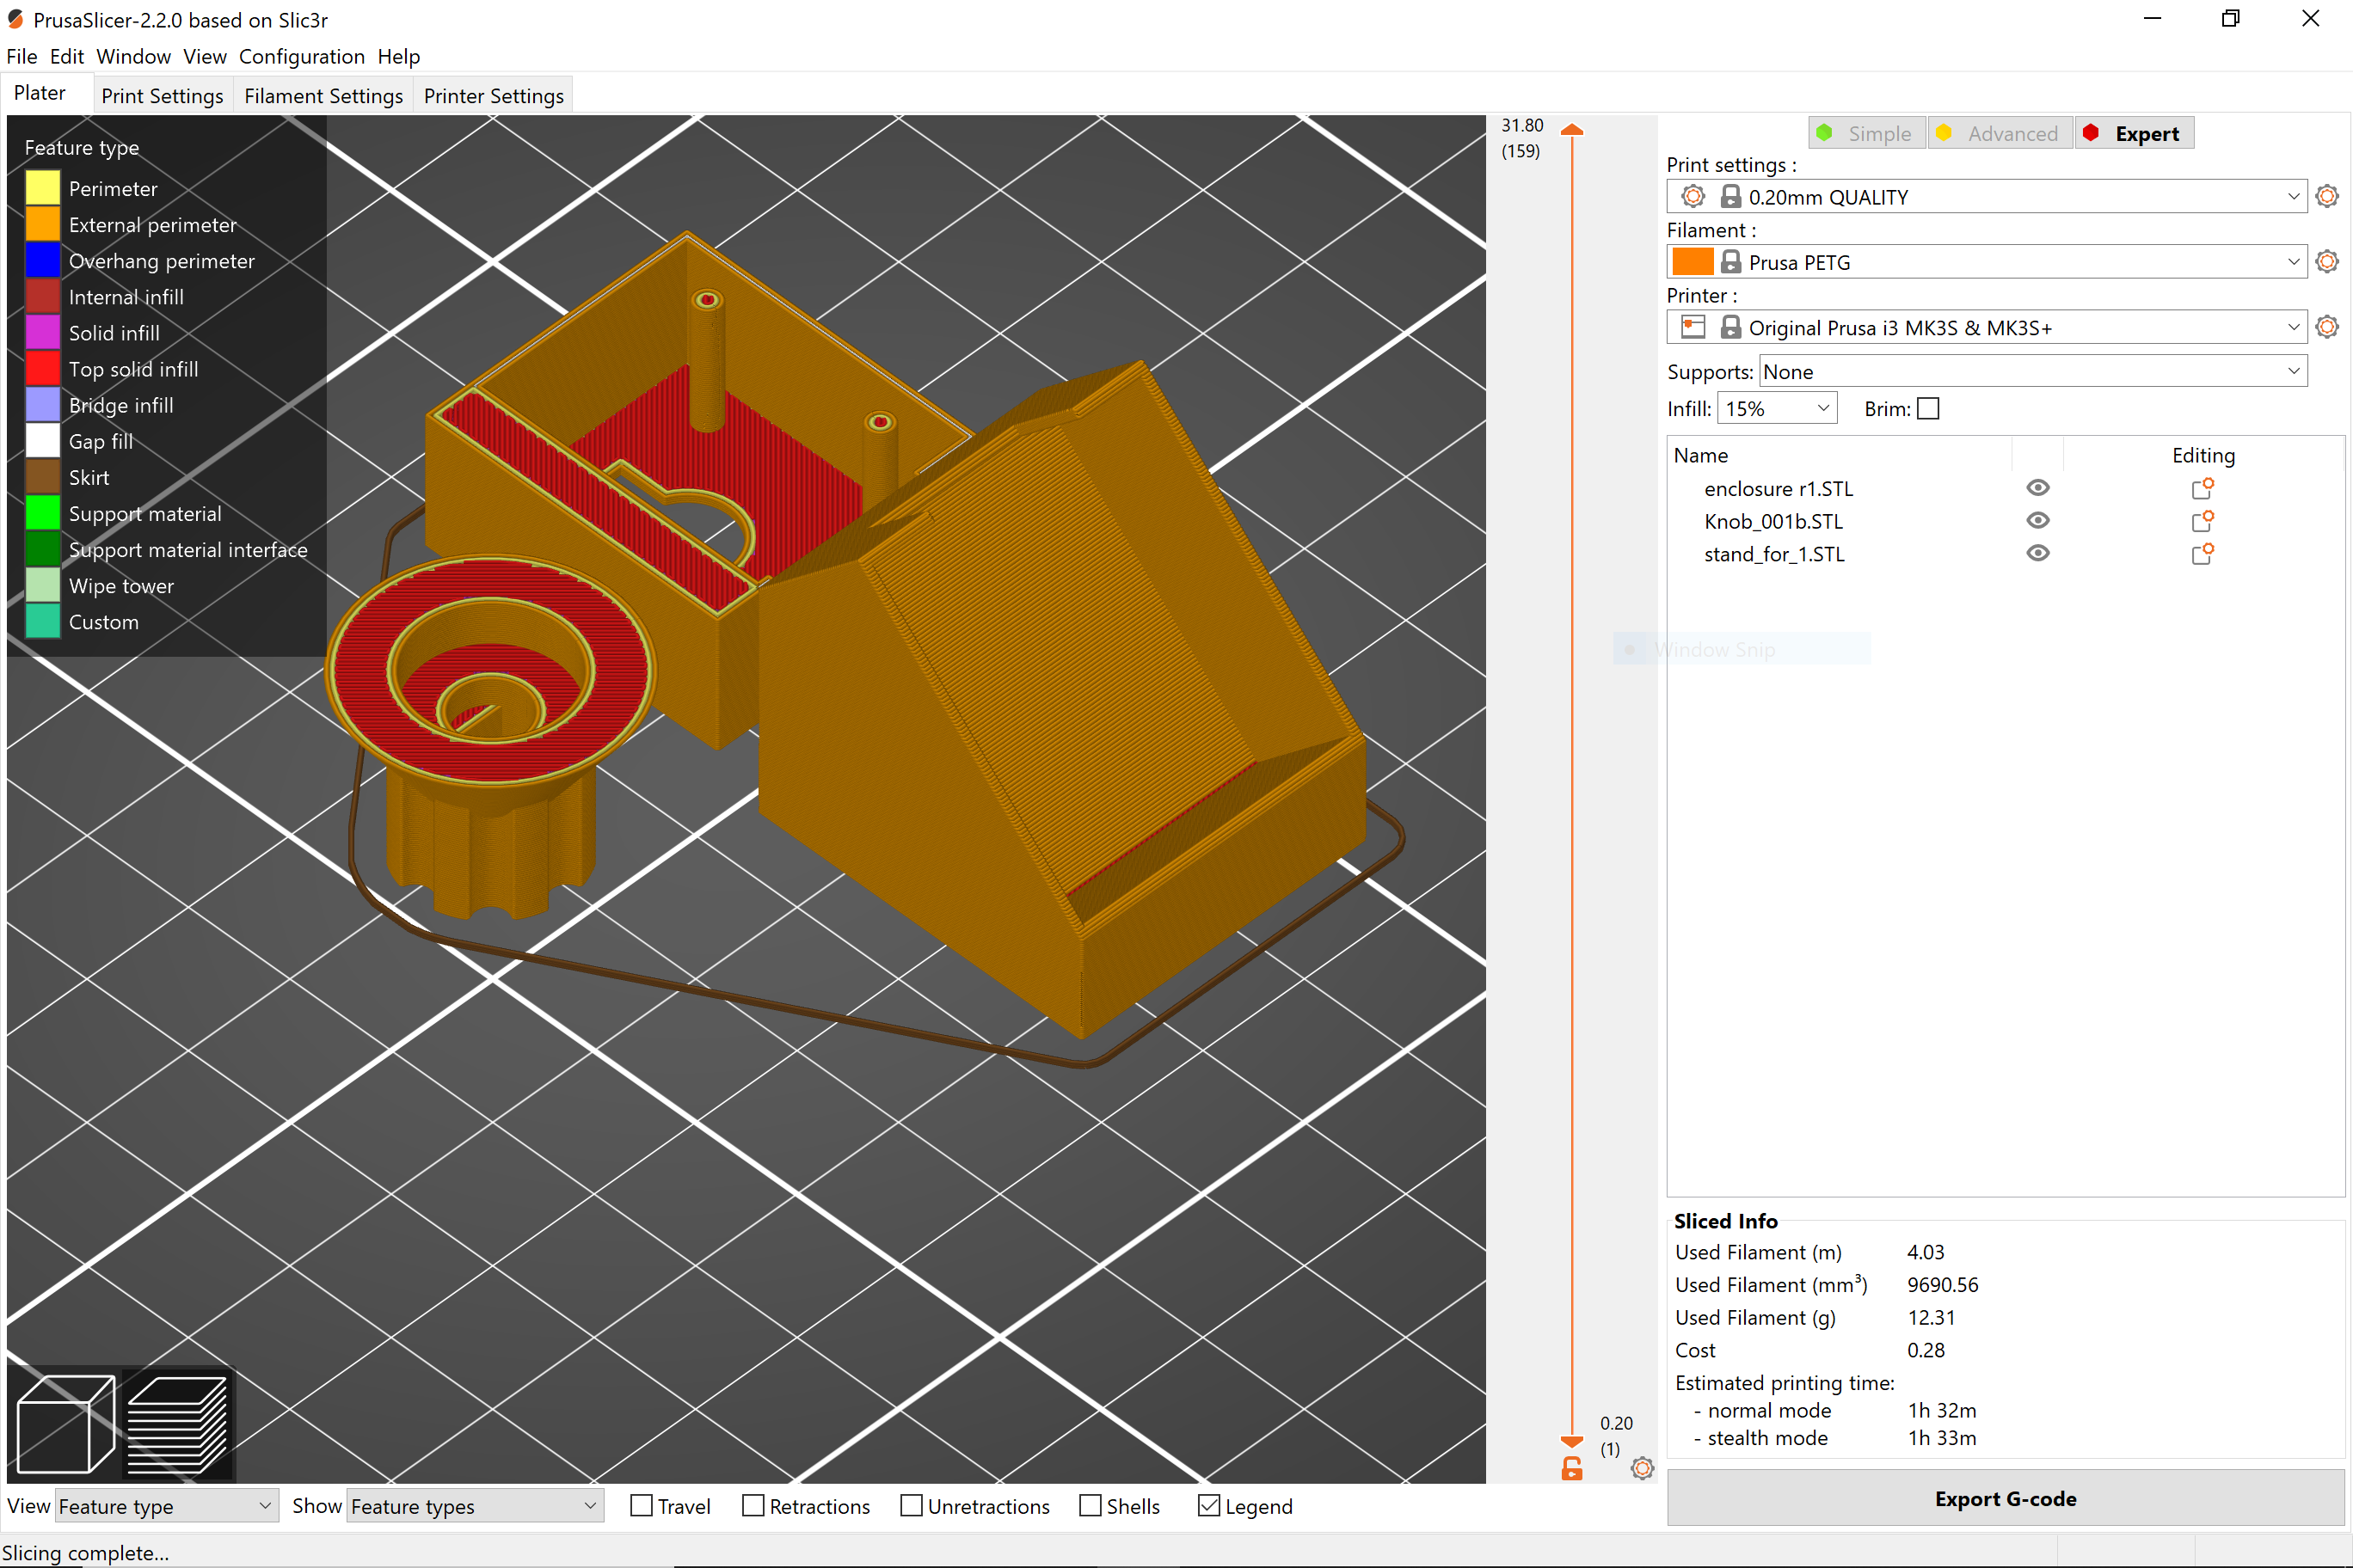Image resolution: width=2353 pixels, height=1568 pixels.
Task: Click the editing icon for Knob_001b.STL
Action: [x=2203, y=521]
